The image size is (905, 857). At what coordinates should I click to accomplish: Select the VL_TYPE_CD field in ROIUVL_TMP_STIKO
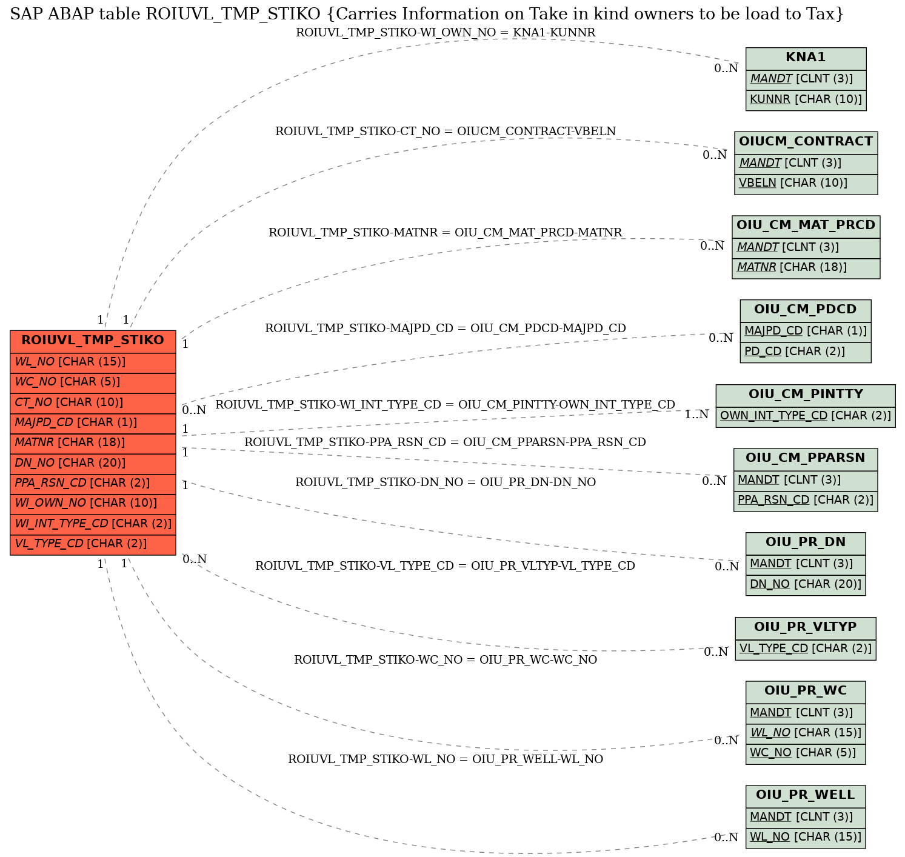tap(93, 544)
